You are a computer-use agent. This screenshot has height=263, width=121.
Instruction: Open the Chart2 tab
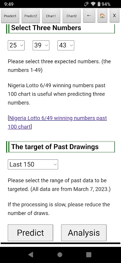pyautogui.click(x=71, y=16)
